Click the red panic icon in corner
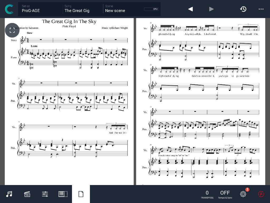The height and width of the screenshot is (203, 270). click(x=261, y=194)
